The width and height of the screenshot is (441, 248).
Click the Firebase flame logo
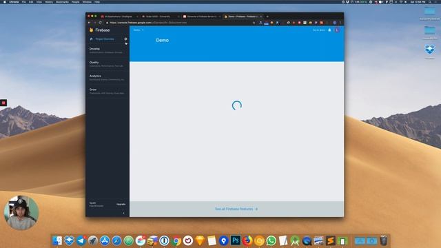(x=91, y=30)
